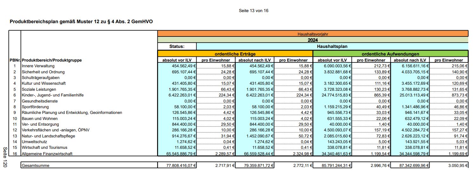Select the Haushaltsplan status cell
The width and height of the screenshot is (473, 172).
pyautogui.click(x=332, y=46)
